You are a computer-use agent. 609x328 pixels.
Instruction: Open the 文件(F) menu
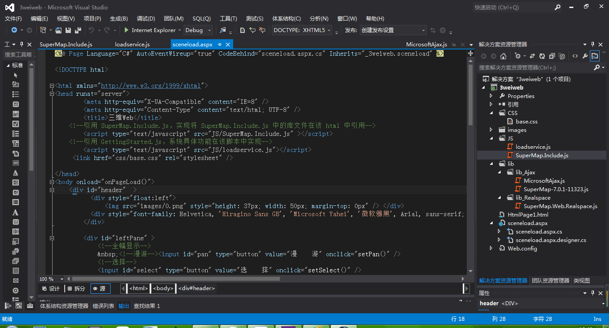(x=13, y=19)
